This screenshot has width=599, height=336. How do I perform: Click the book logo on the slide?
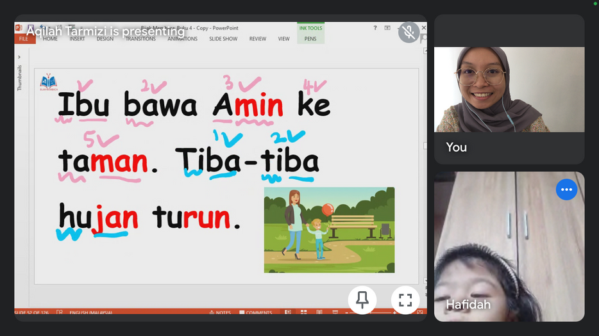pyautogui.click(x=49, y=82)
